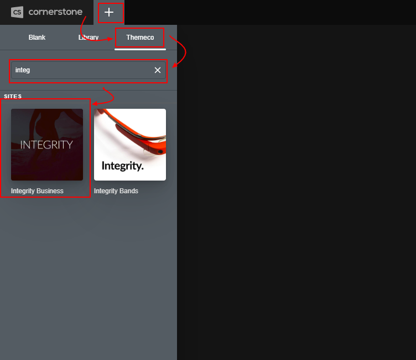The height and width of the screenshot is (360, 416).
Task: Click the plus icon to add new
Action: 109,12
